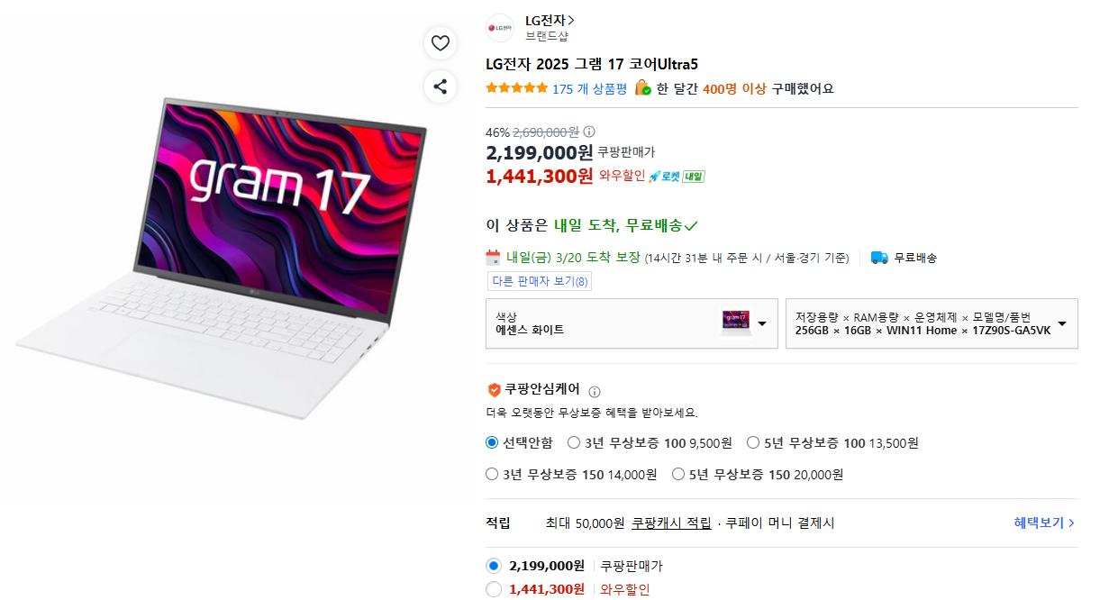The image size is (1109, 600).
Task: Expand 혜택보기 benefits link
Action: [x=1044, y=523]
